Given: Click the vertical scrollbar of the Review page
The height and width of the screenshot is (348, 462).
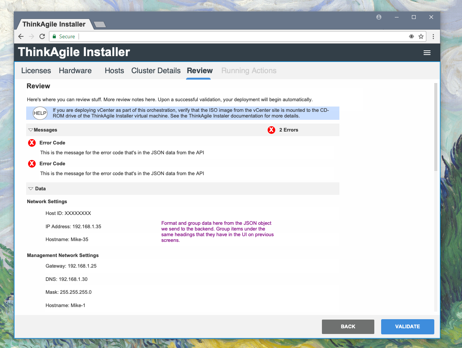Looking at the screenshot, I should pos(435,129).
